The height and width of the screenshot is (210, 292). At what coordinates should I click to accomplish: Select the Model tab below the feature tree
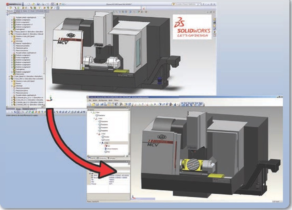18,109
